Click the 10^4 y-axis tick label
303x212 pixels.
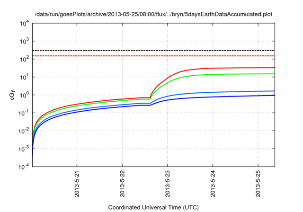(24, 23)
